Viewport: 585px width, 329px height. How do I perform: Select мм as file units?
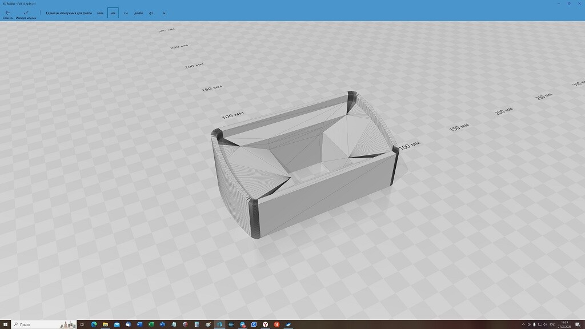(113, 13)
